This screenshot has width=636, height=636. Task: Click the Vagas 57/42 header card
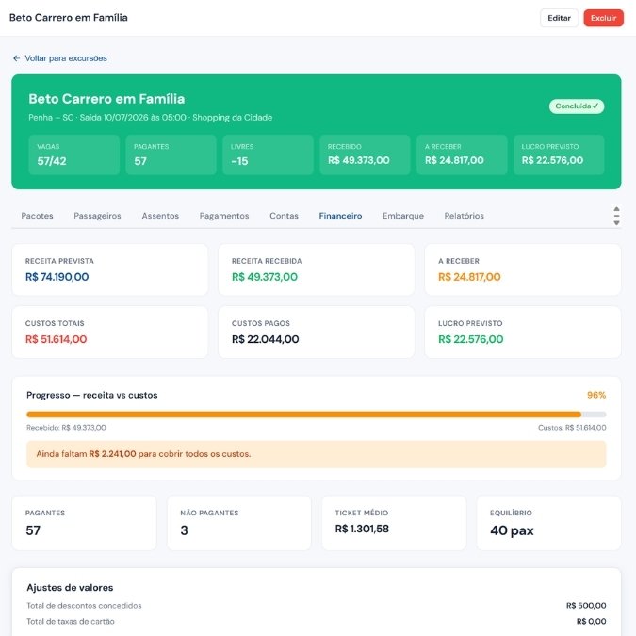73,155
